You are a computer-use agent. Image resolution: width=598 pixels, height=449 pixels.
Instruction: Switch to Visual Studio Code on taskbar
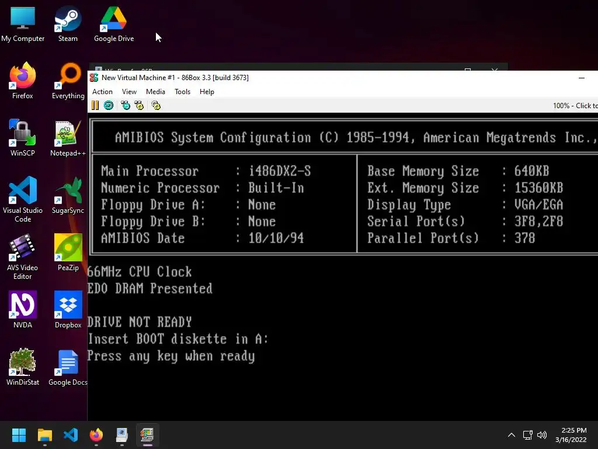[71, 435]
